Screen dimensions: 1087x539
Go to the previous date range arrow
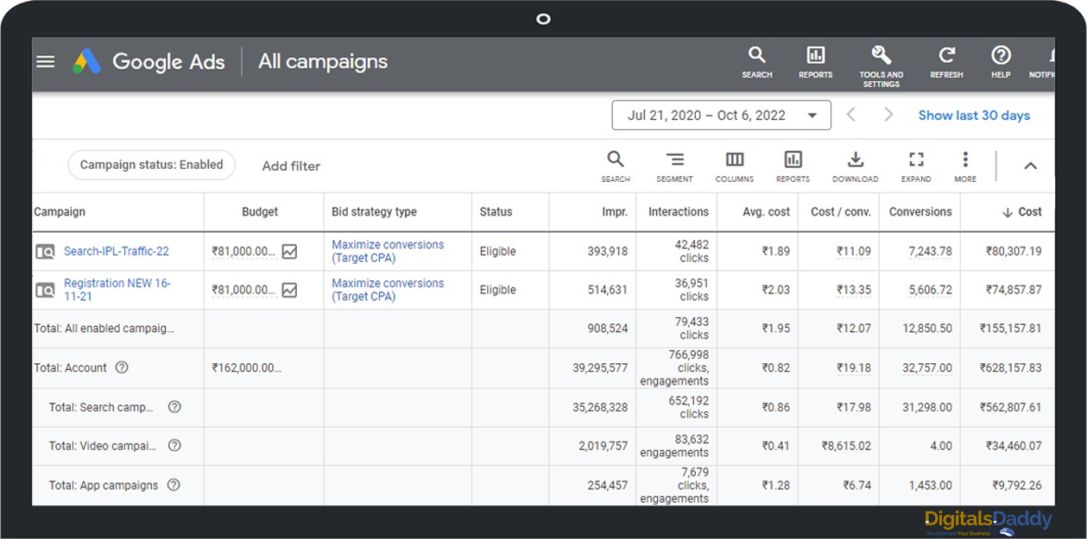point(851,116)
